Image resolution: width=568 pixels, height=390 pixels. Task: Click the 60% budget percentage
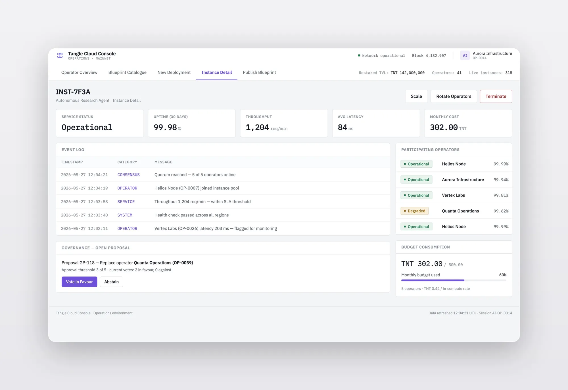[503, 275]
